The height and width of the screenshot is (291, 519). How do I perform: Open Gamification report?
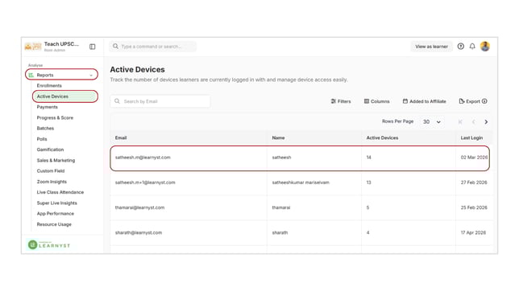50,150
